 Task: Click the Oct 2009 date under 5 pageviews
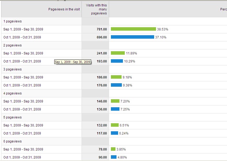coord(22,133)
